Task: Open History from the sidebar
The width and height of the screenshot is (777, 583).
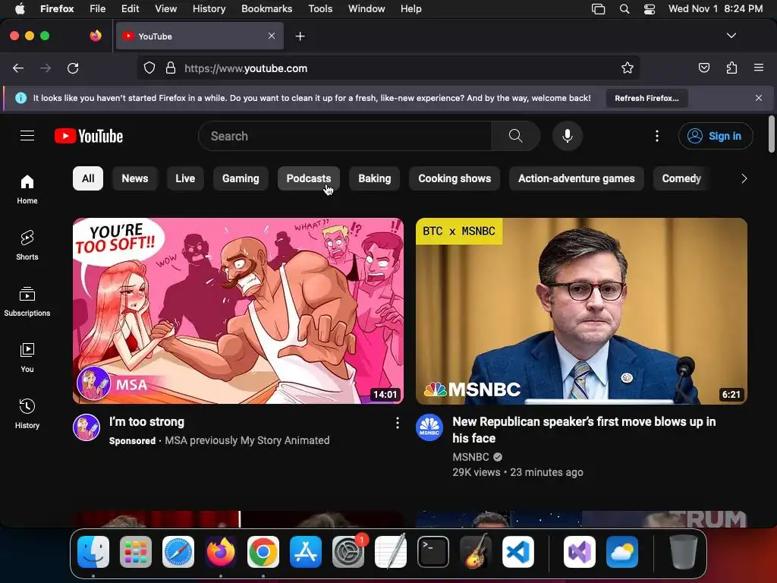Action: pyautogui.click(x=27, y=414)
